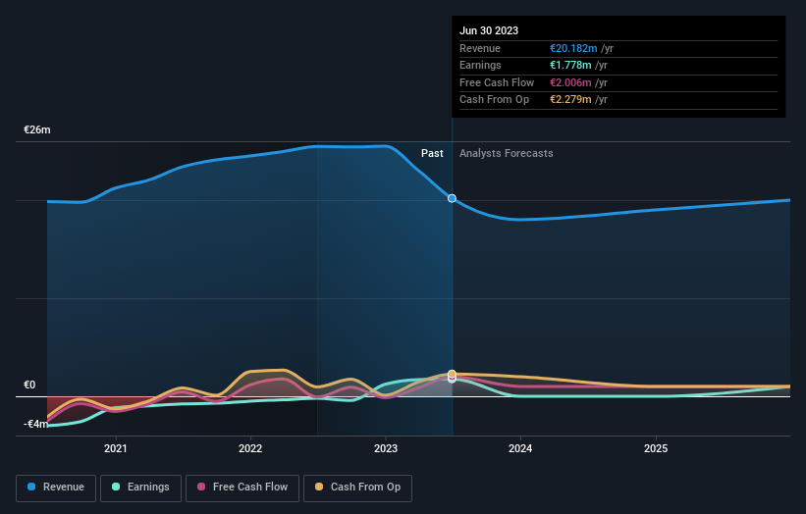
Task: Click the Revenue row label in tooltip
Action: pyautogui.click(x=480, y=48)
